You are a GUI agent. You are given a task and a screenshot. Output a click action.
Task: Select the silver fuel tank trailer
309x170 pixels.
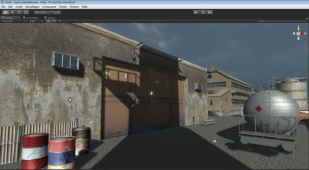click(269, 118)
